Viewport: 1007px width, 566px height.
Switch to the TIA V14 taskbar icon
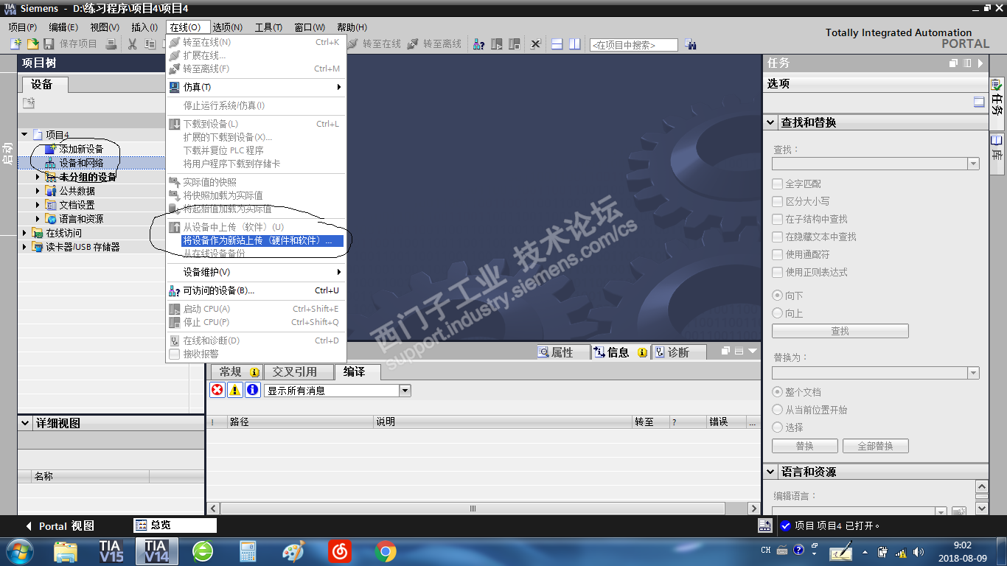click(157, 551)
